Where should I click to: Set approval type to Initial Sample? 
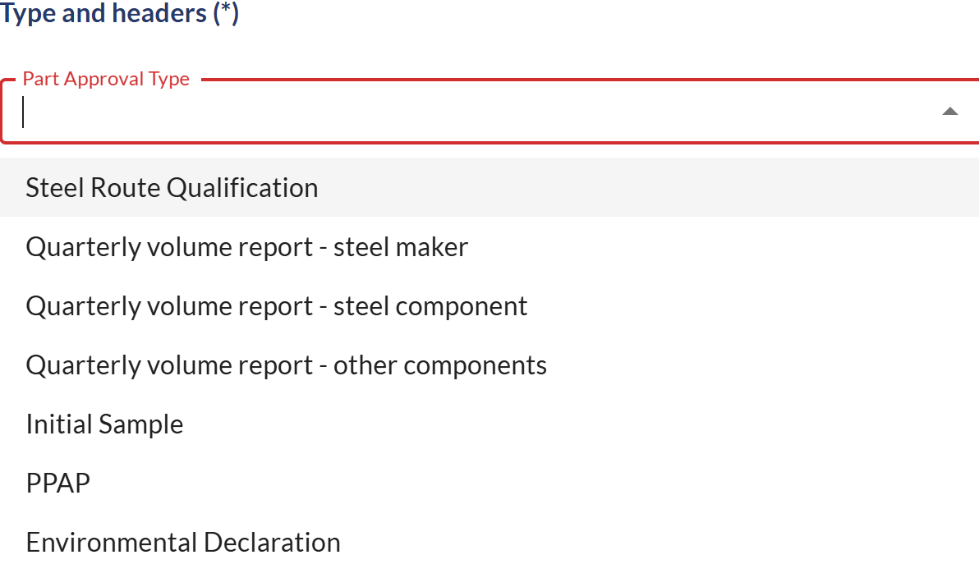click(104, 424)
